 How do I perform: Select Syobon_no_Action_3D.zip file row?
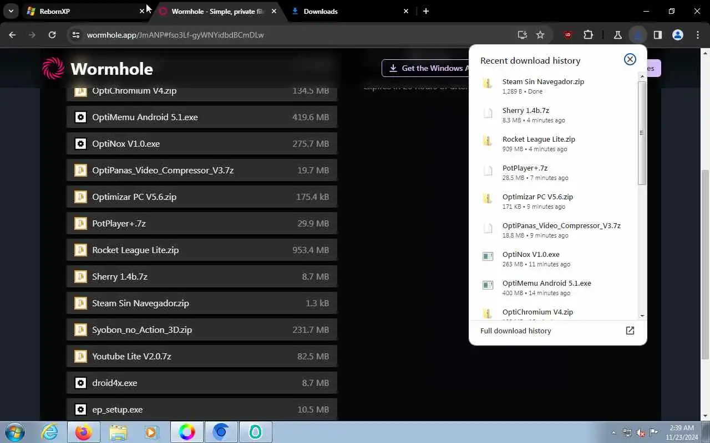coord(202,329)
